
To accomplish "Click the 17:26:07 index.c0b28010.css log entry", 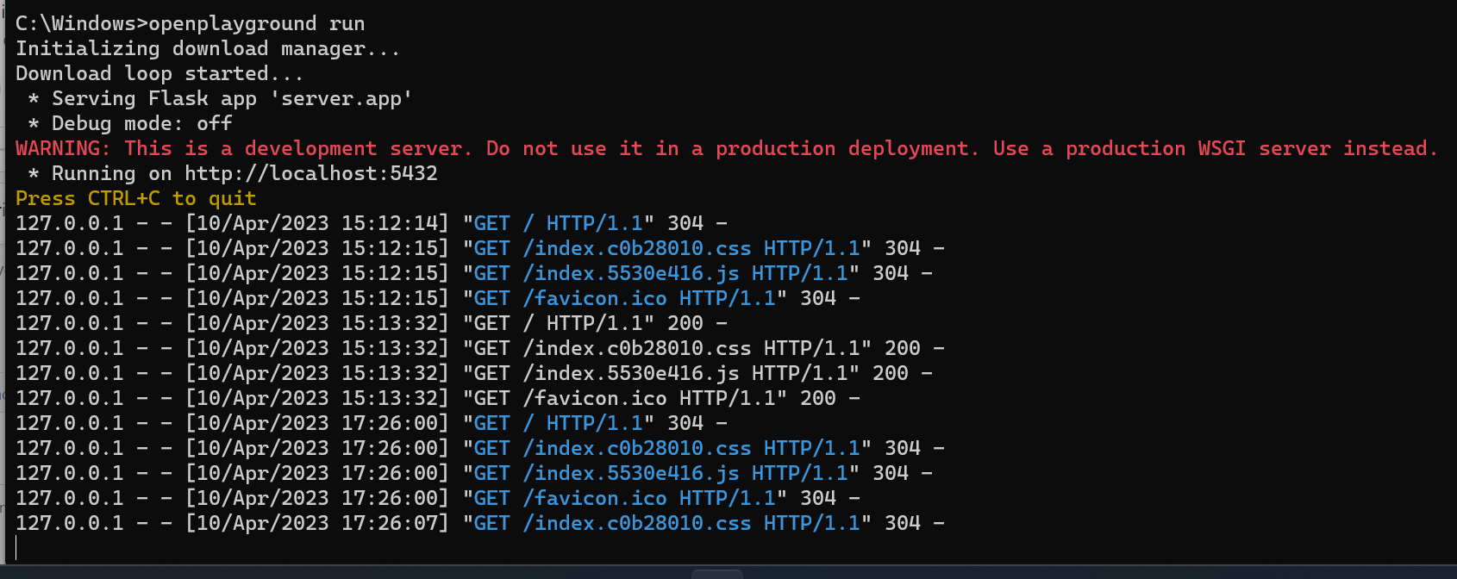I will coord(480,523).
